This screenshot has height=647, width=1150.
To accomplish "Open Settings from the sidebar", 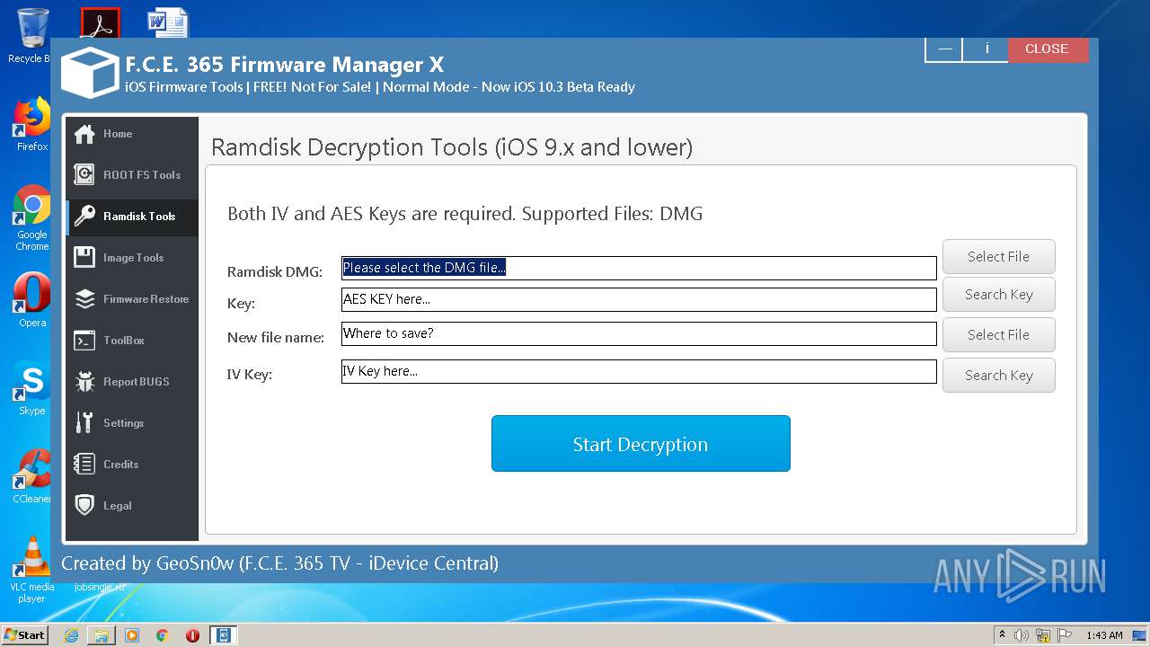I will [x=132, y=423].
